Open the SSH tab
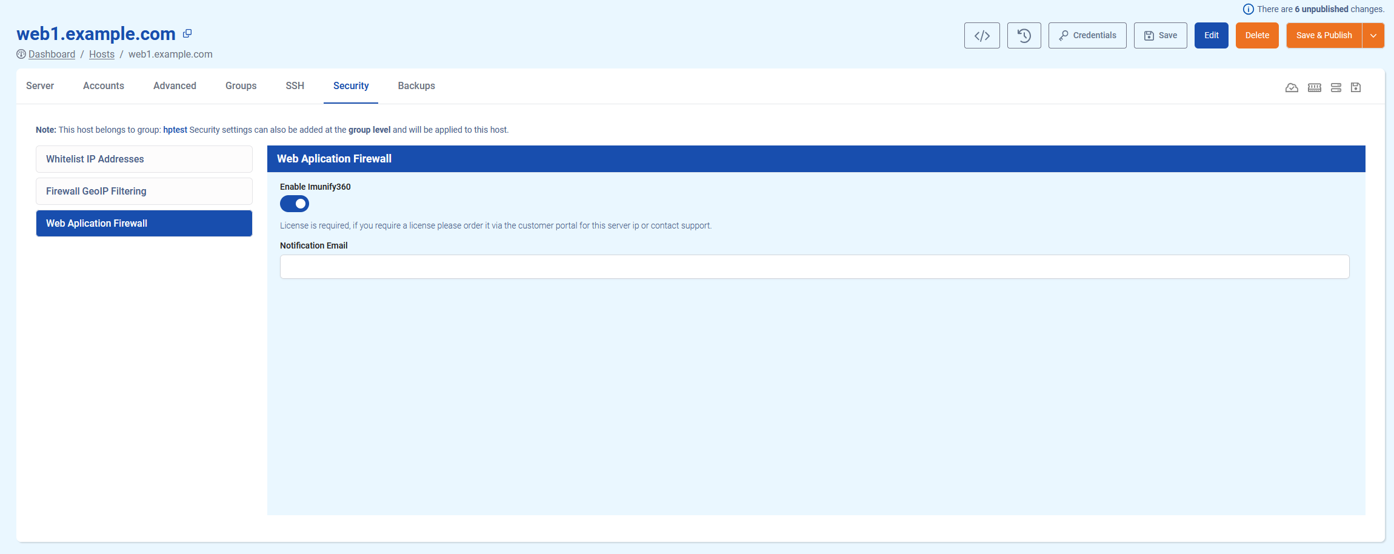Image resolution: width=1394 pixels, height=554 pixels. 295,86
